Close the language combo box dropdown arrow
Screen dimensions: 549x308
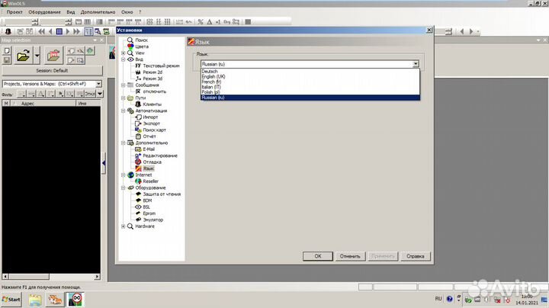click(416, 64)
